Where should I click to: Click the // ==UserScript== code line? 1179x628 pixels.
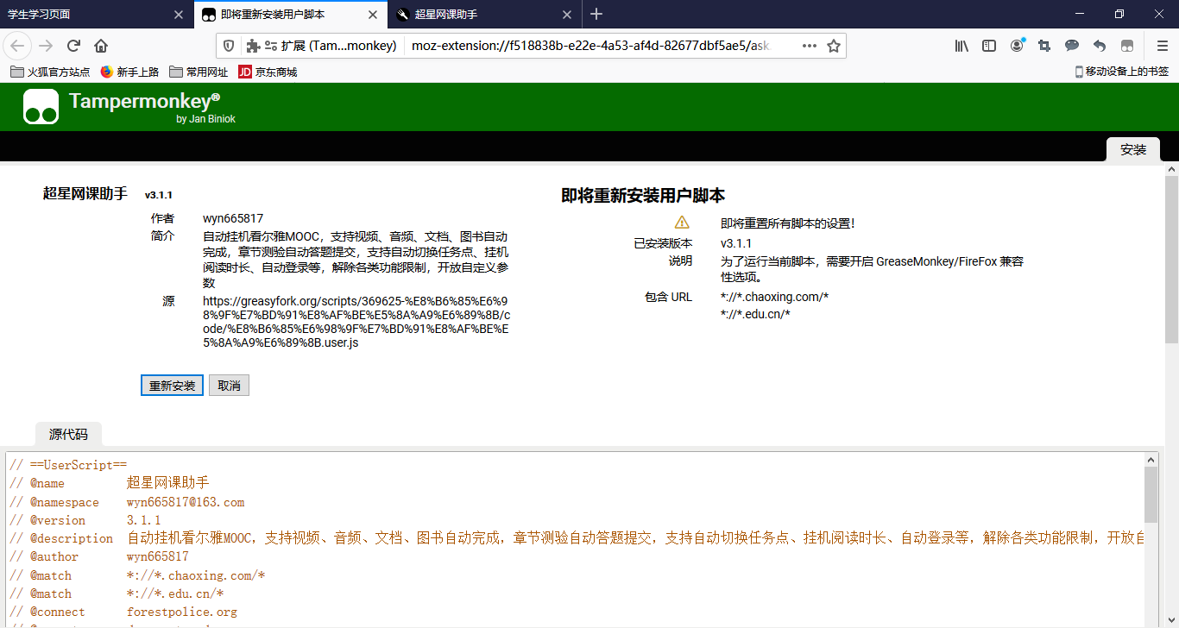point(68,465)
